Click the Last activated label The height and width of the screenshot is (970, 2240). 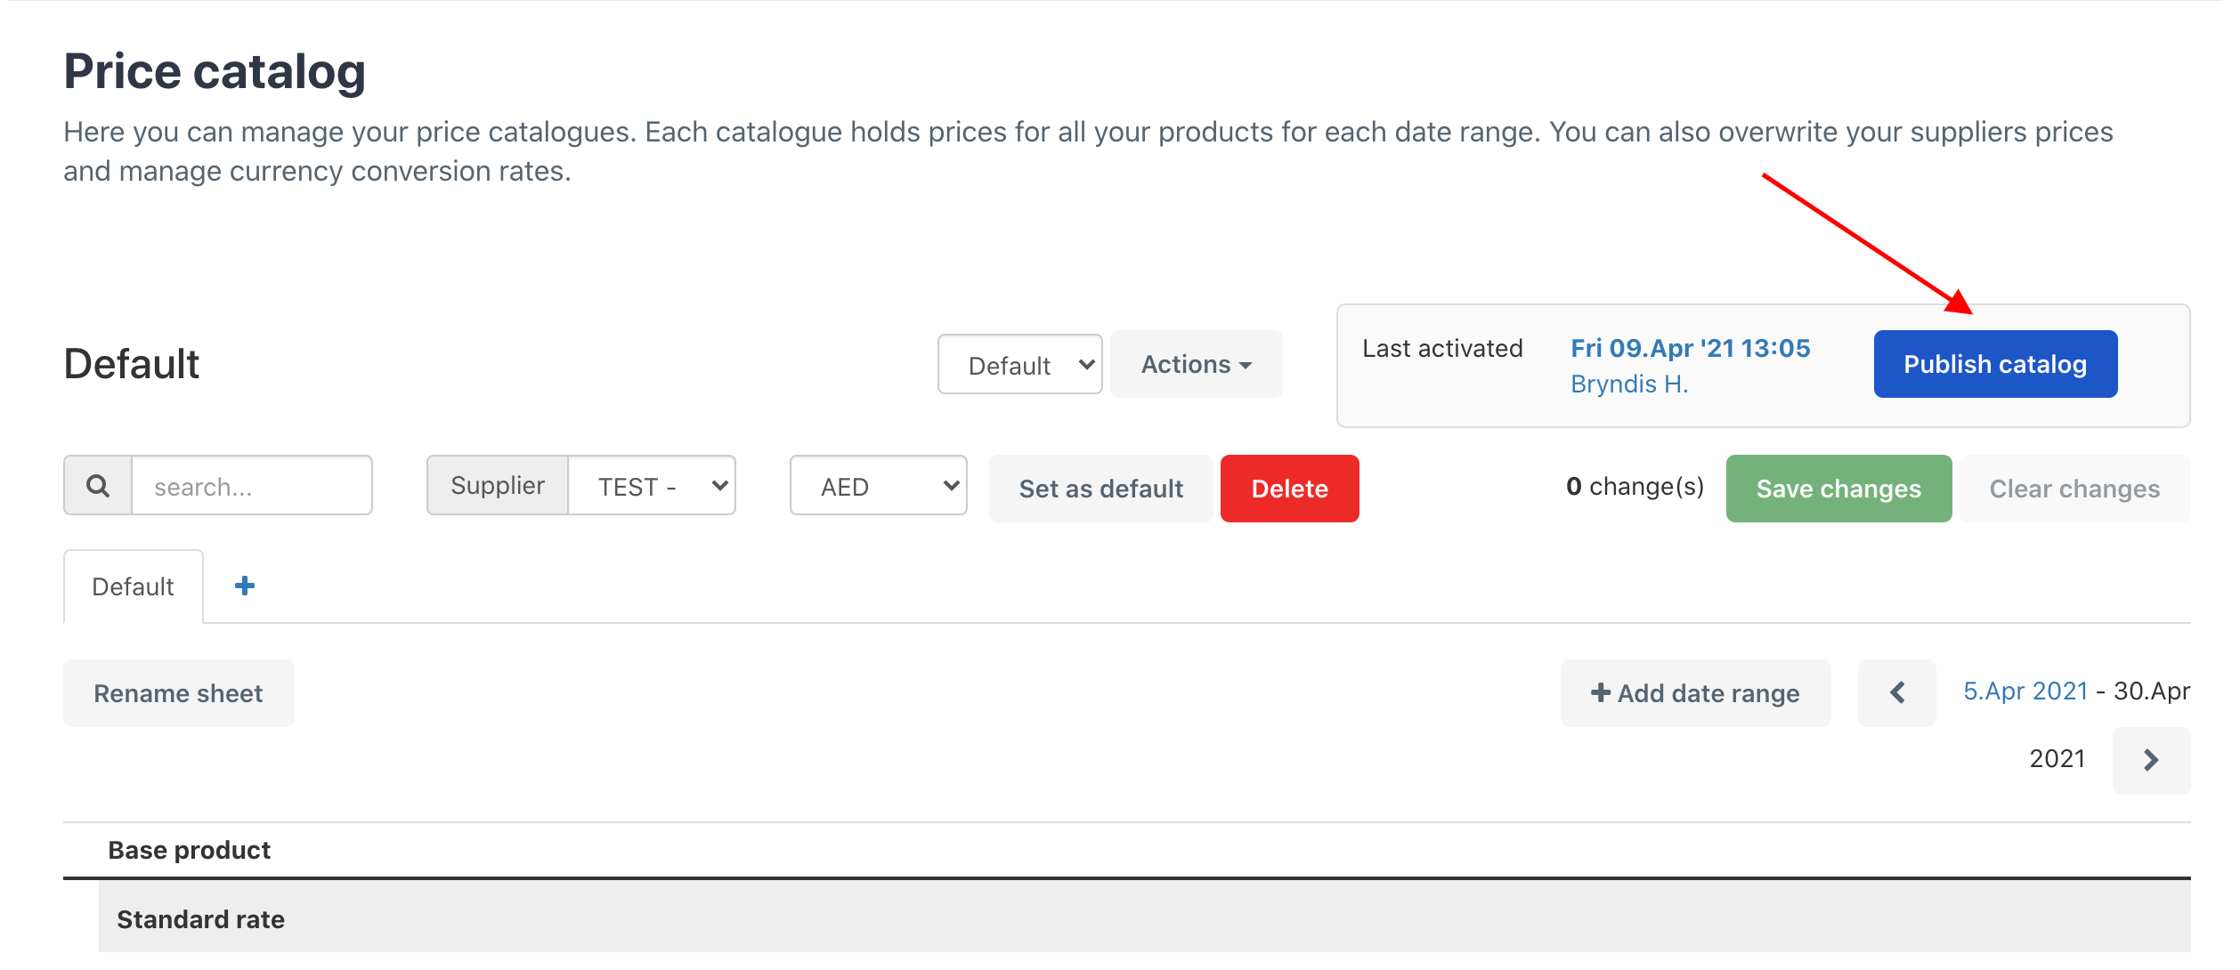(x=1442, y=348)
